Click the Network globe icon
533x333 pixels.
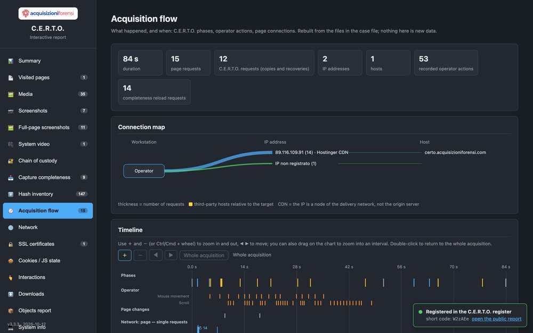coord(11,228)
